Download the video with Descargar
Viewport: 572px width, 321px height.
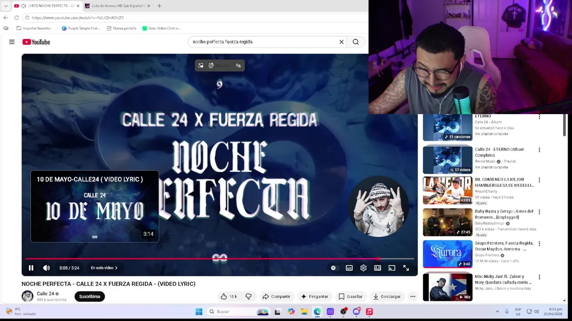[387, 296]
